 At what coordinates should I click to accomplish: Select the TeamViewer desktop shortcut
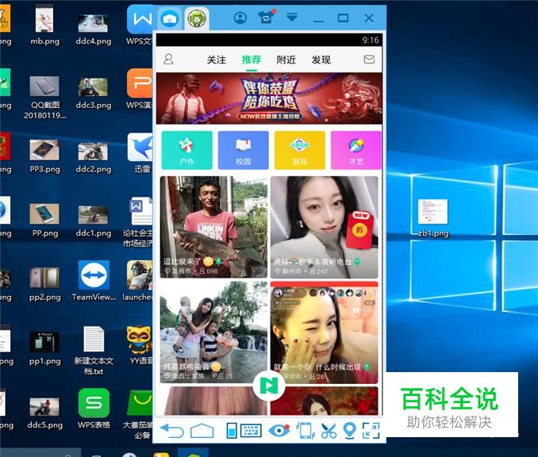click(94, 281)
